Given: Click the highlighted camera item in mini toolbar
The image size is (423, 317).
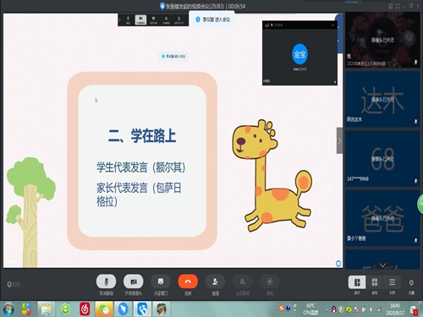Looking at the screenshot, I should click(140, 19).
